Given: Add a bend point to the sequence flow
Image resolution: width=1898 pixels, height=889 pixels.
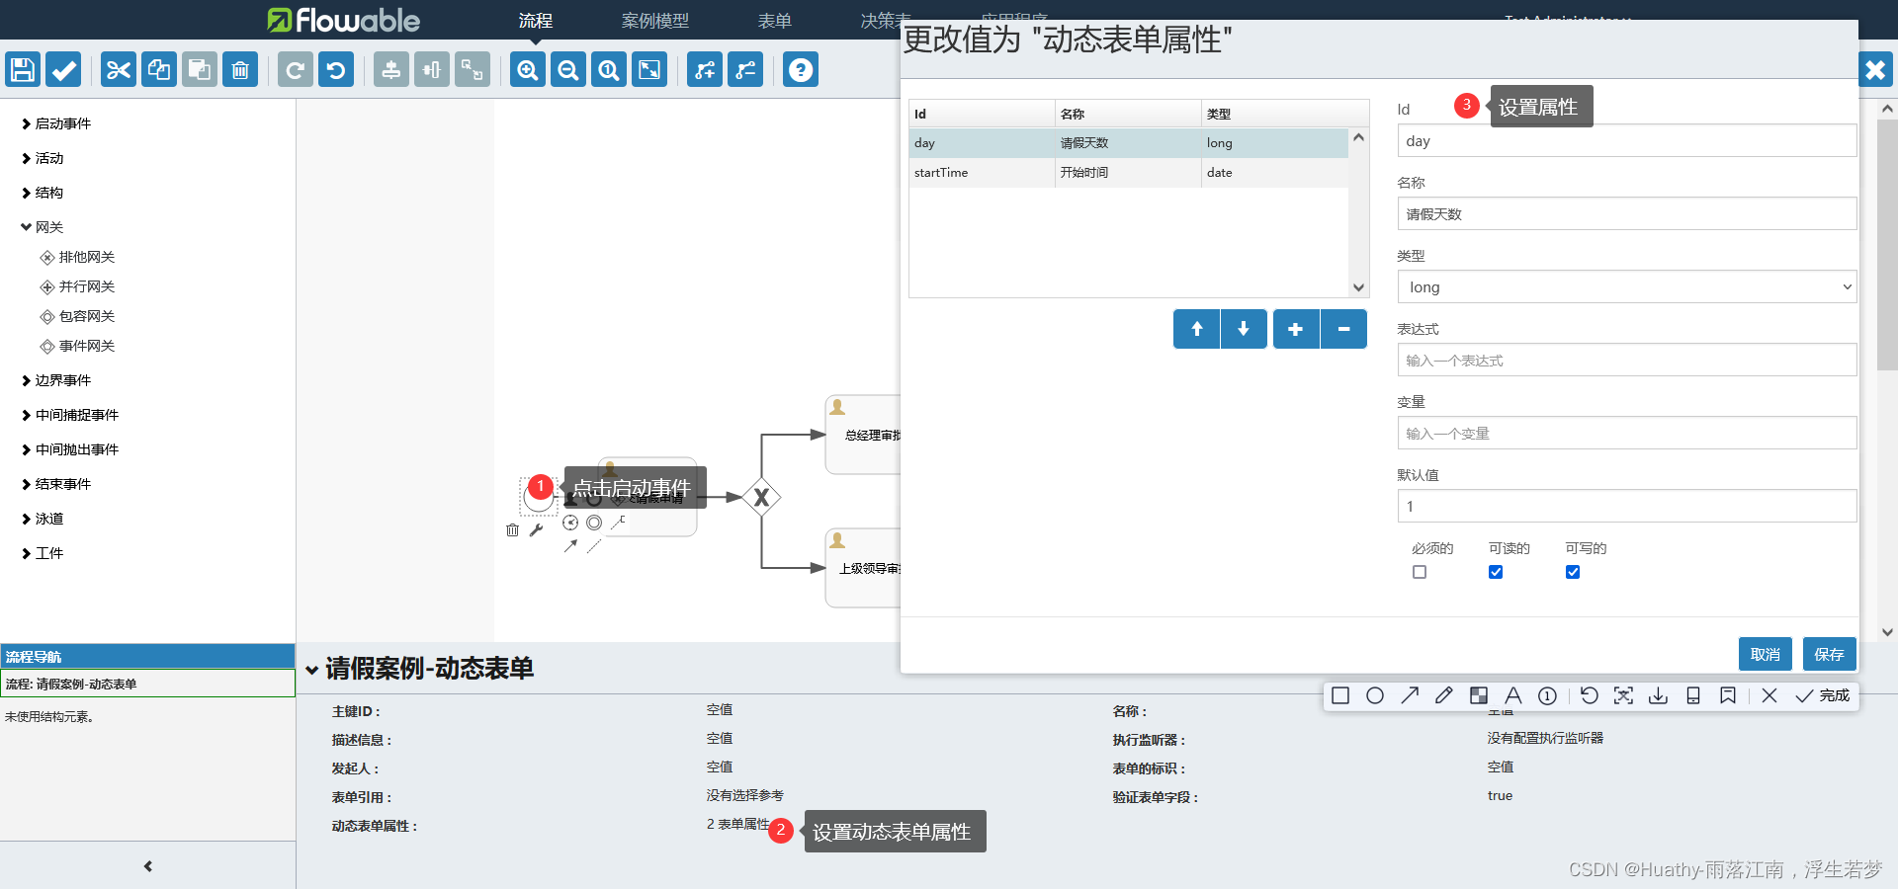Looking at the screenshot, I should (x=705, y=70).
